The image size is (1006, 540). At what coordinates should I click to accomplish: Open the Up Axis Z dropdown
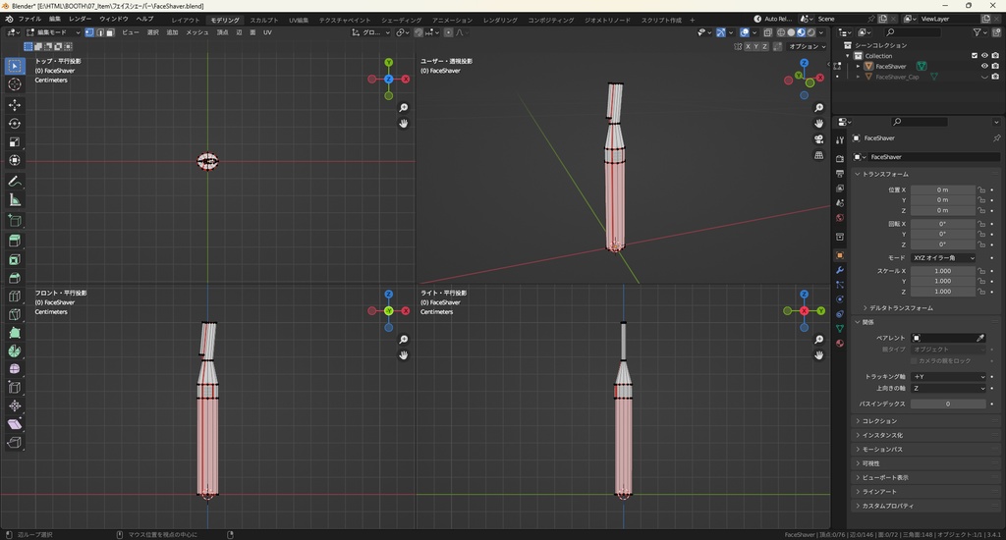click(x=948, y=388)
